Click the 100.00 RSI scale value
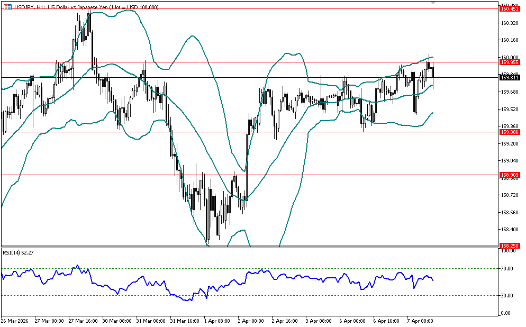This screenshot has height=327, width=526. tap(509, 251)
